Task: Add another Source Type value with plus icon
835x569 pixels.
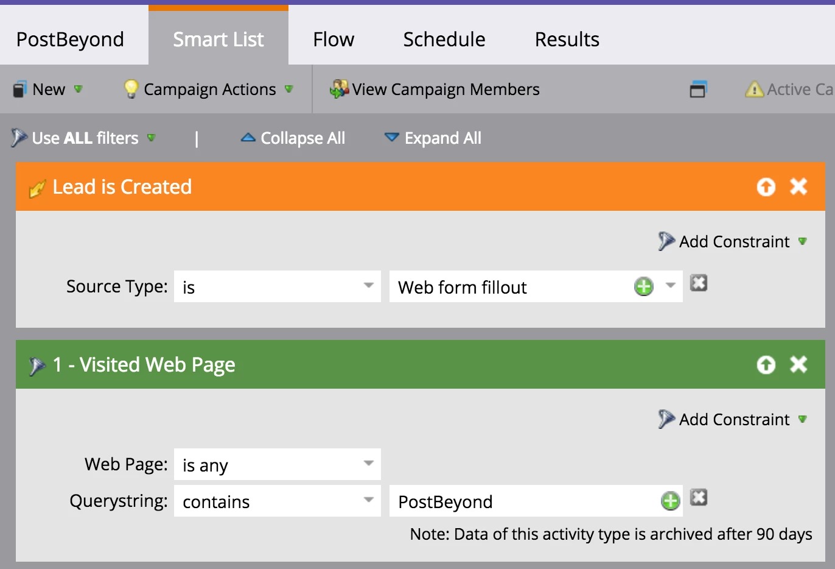Action: (643, 286)
